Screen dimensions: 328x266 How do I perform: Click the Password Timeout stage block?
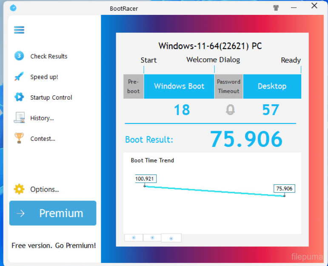[228, 86]
